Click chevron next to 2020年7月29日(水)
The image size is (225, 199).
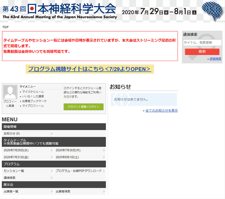click(52, 150)
